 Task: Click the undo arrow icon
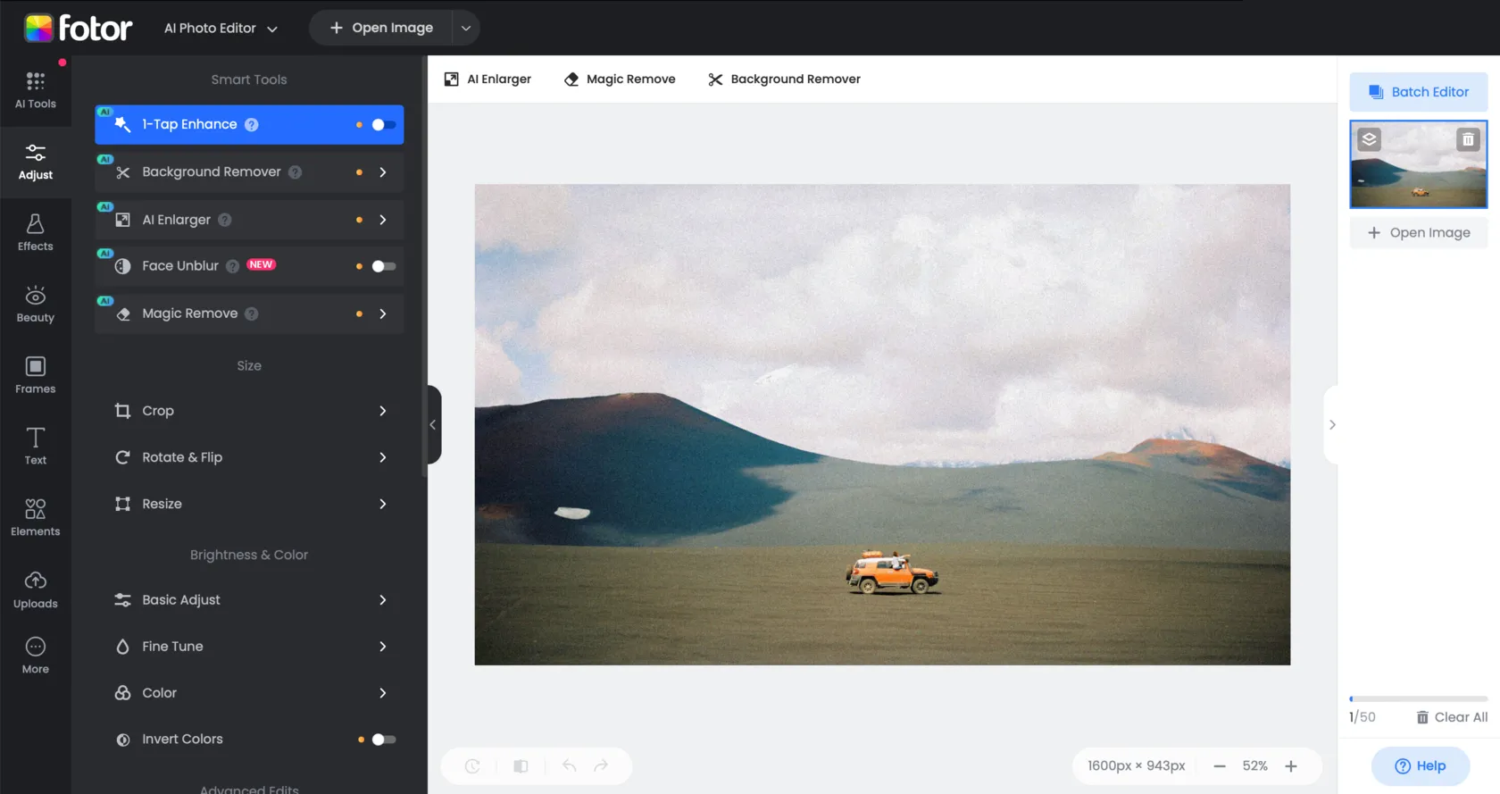click(x=569, y=765)
